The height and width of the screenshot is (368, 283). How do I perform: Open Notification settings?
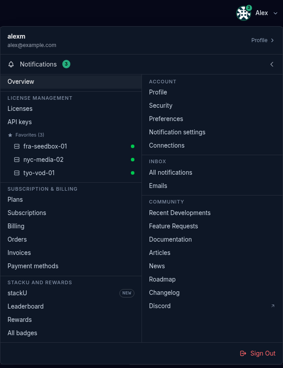pyautogui.click(x=212, y=132)
